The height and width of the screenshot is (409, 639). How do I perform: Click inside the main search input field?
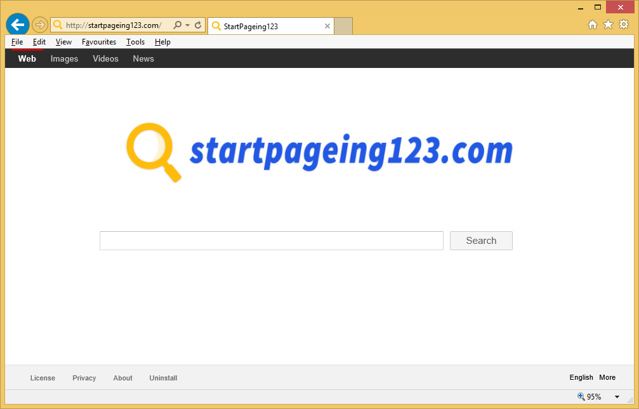click(271, 241)
